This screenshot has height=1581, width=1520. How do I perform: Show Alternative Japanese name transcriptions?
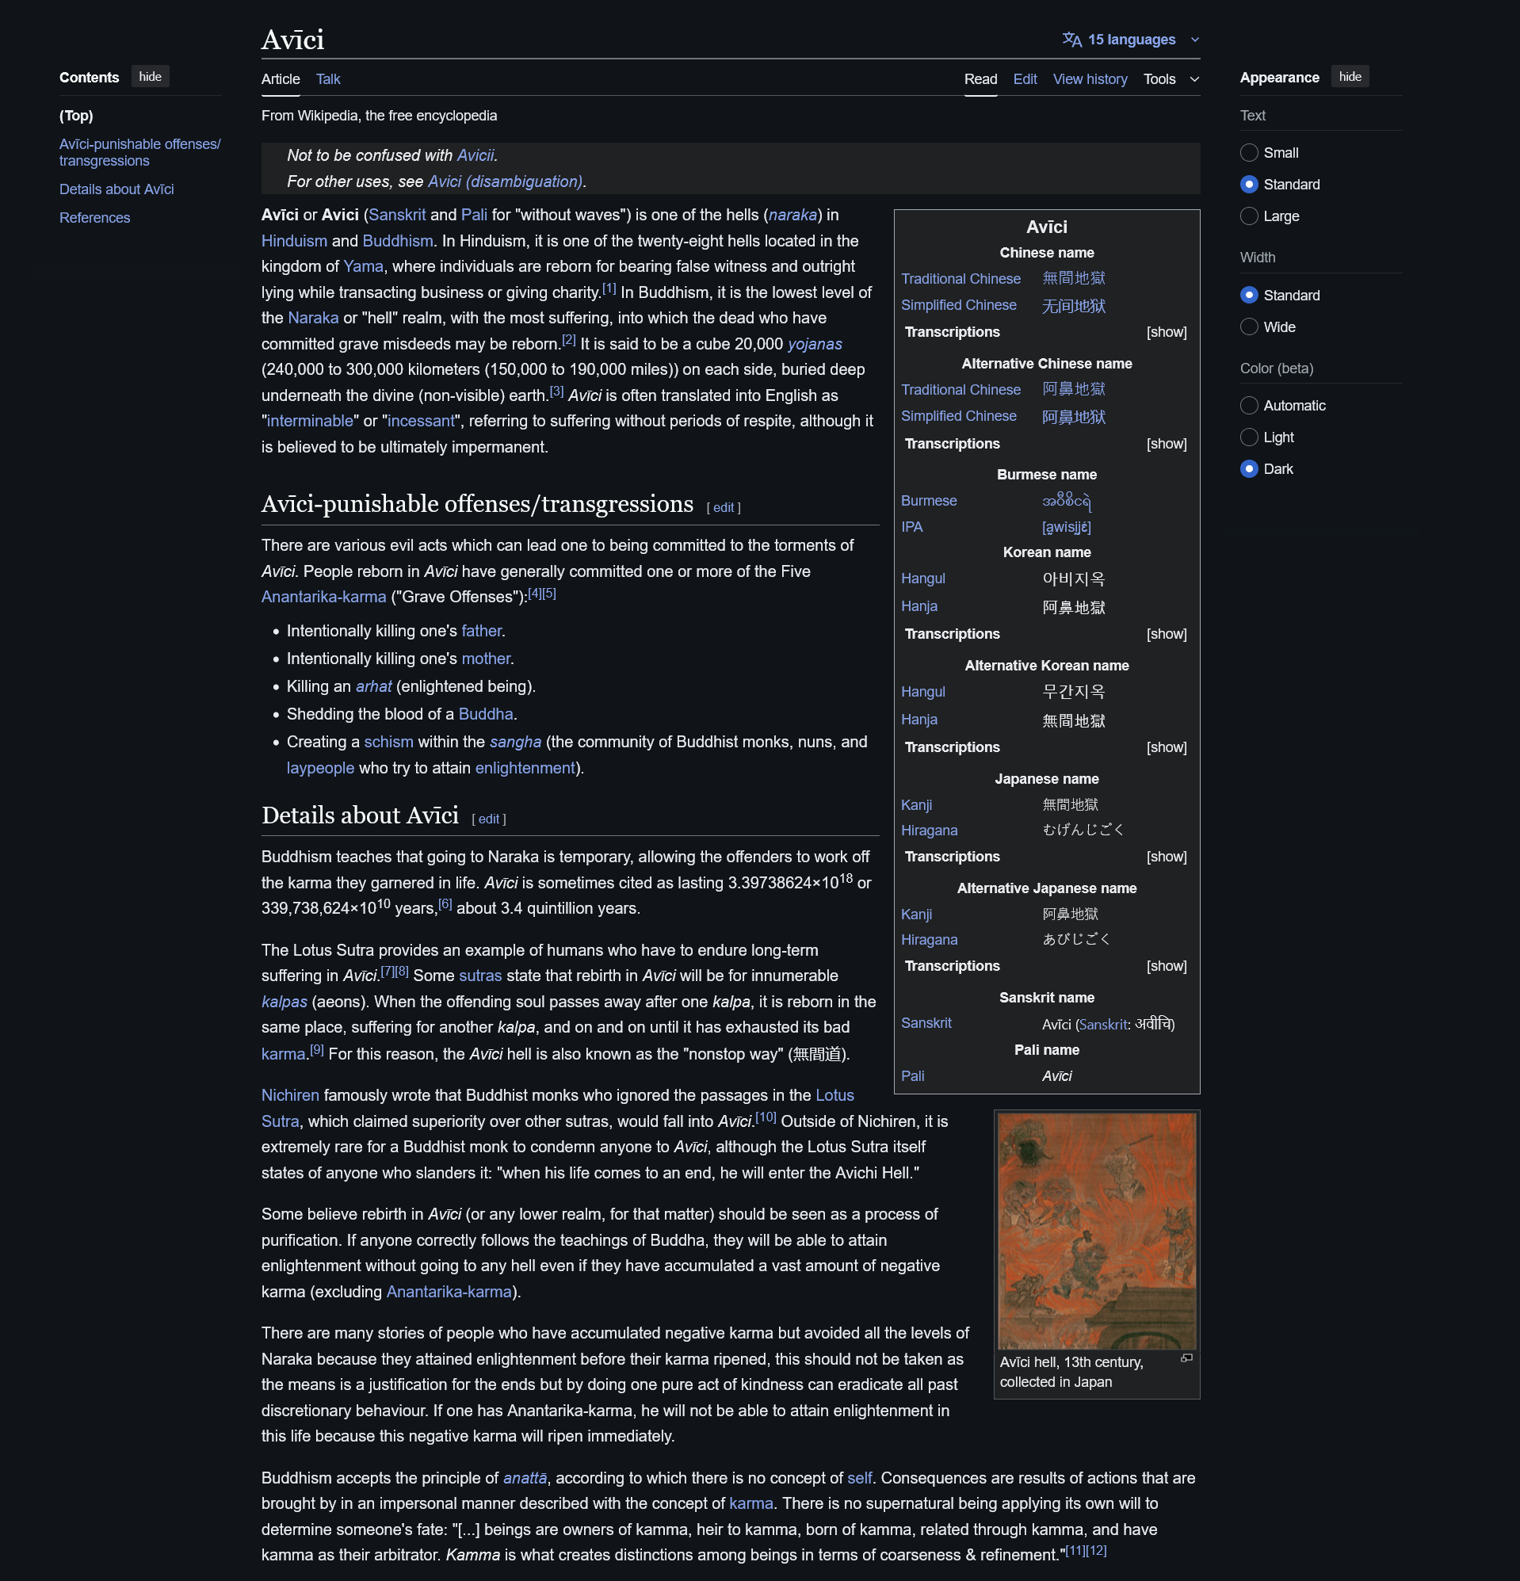pyautogui.click(x=1167, y=965)
